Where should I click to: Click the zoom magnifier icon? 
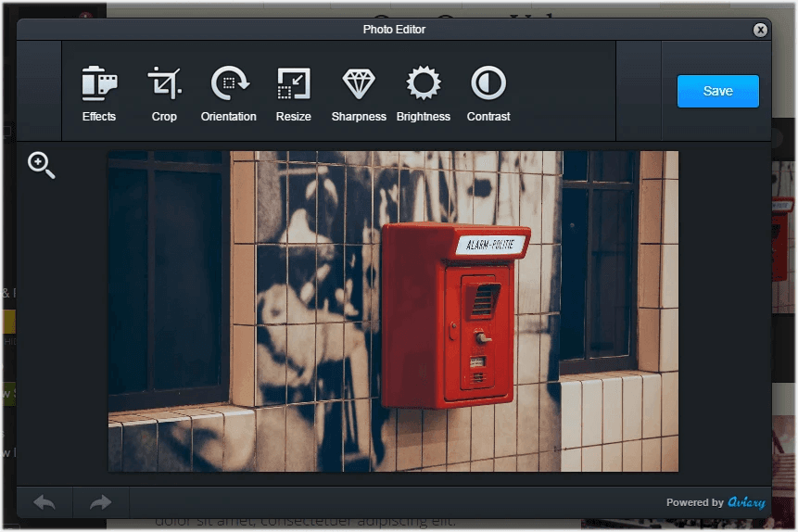click(x=41, y=165)
